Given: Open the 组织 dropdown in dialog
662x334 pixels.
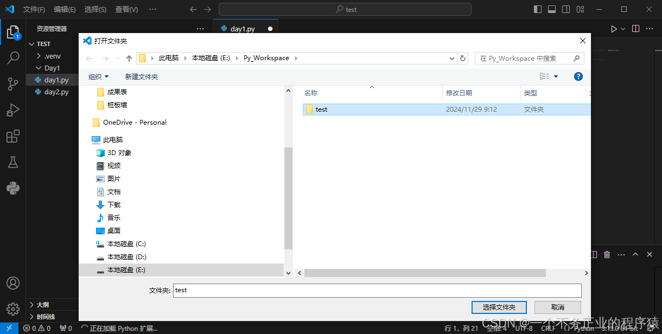Looking at the screenshot, I should coord(98,76).
